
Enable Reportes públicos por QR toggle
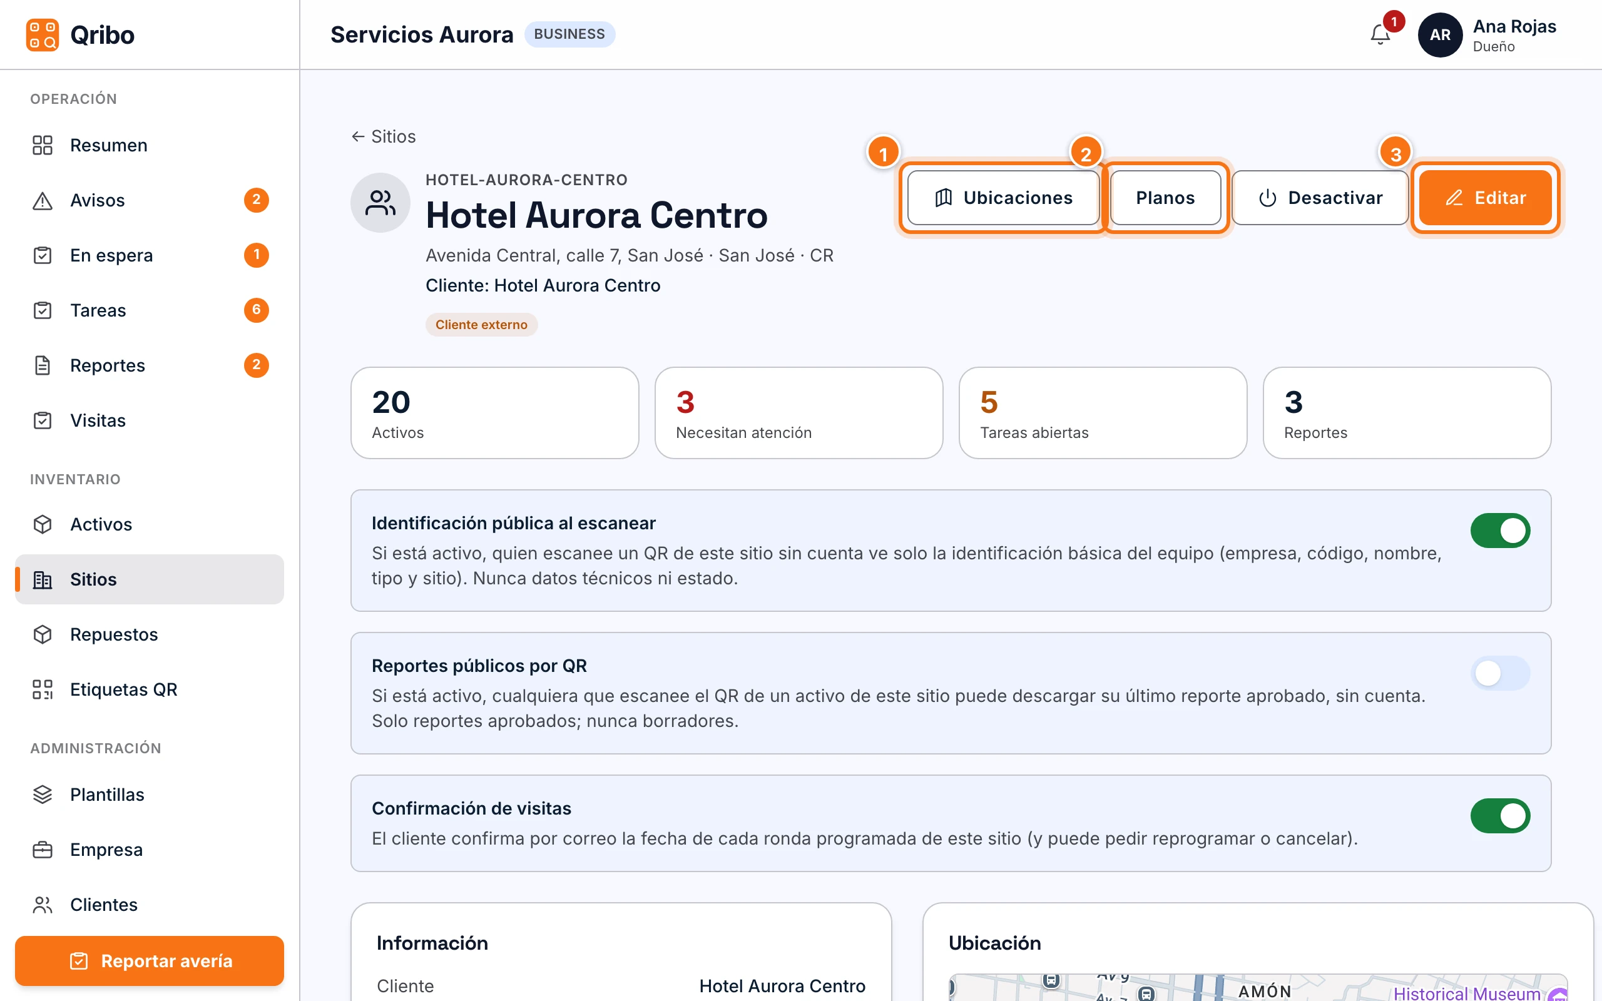pos(1500,673)
